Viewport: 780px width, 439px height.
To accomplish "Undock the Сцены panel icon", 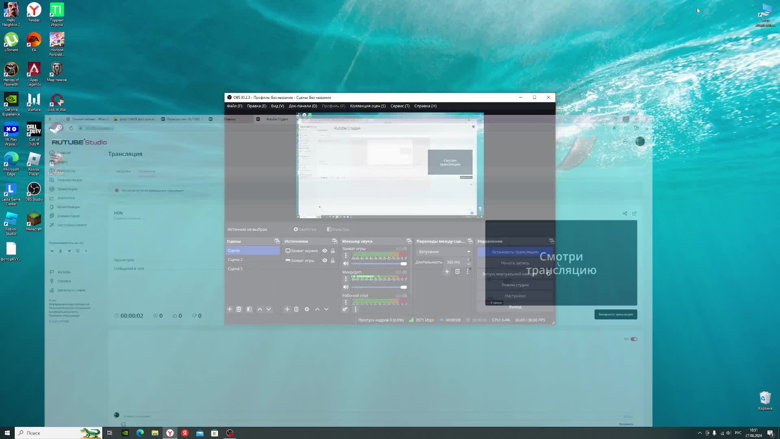I will (x=277, y=241).
